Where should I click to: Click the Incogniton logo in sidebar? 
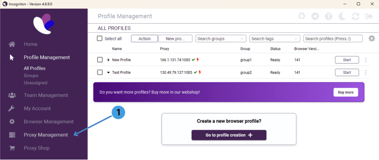[x=44, y=24]
